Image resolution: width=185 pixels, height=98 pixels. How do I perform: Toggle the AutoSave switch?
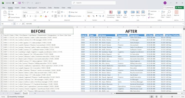15,3
